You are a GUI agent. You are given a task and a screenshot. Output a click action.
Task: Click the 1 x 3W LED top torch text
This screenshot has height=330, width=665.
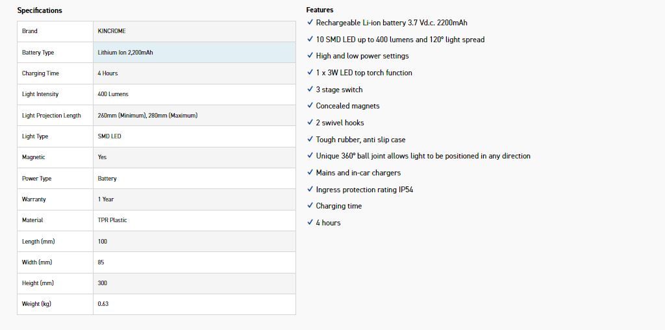(364, 73)
